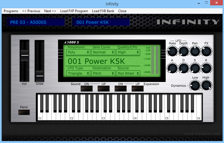Hit the Expansion DN button

coord(121,88)
